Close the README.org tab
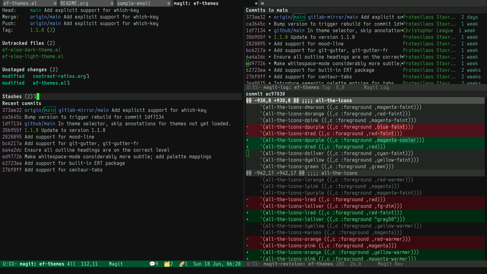The height and width of the screenshot is (274, 487). tap(112, 4)
